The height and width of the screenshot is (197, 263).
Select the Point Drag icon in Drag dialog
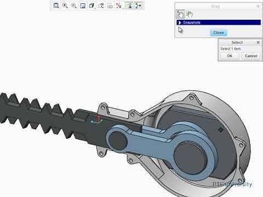(x=180, y=14)
